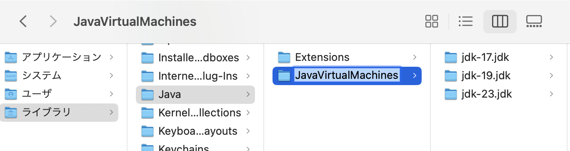Viewport: 570px width, 151px height.
Task: Switch to list view
Action: [465, 21]
